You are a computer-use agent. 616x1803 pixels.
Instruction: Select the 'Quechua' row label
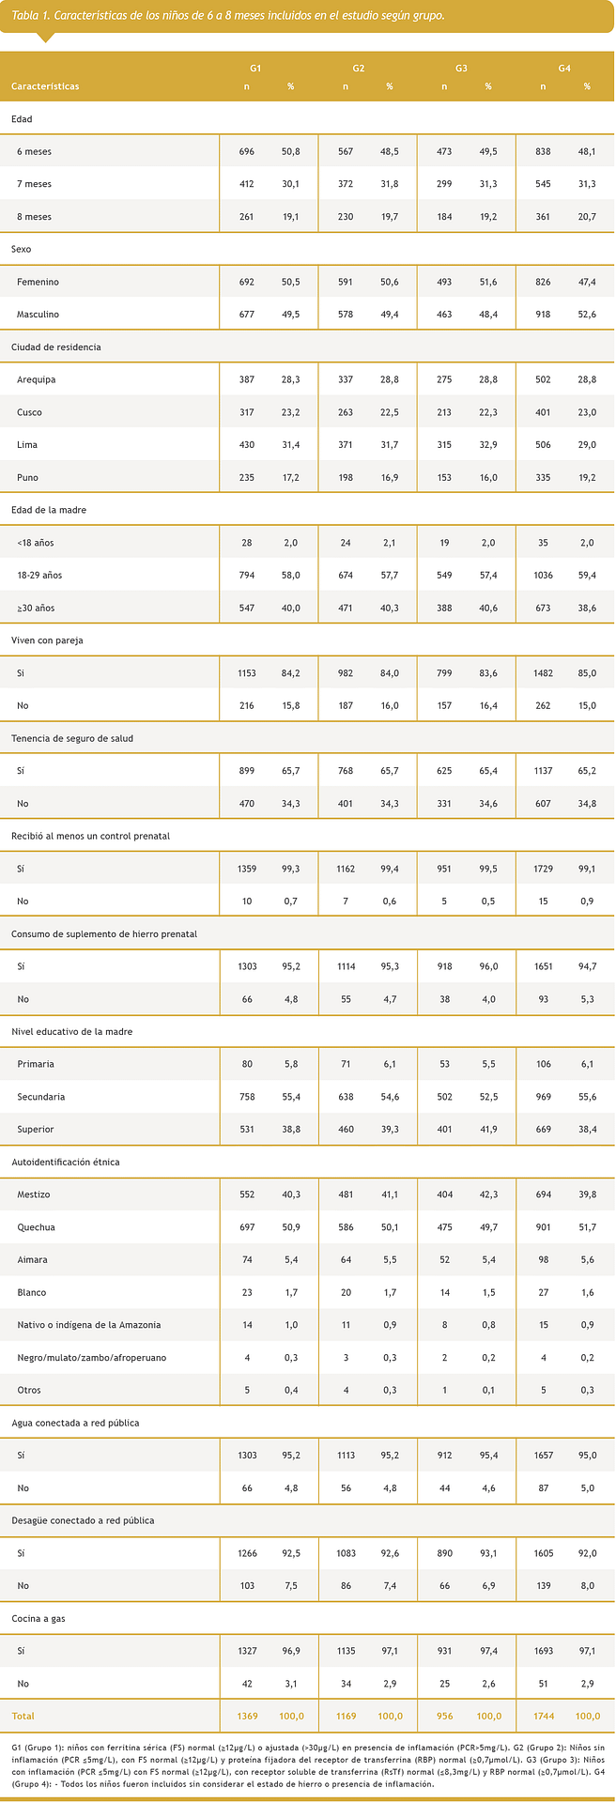point(36,1227)
